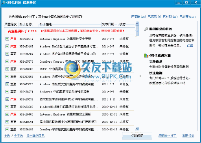201x143 pixels.
Task: Minimize the 漏洞修复 window
Action: point(179,2)
